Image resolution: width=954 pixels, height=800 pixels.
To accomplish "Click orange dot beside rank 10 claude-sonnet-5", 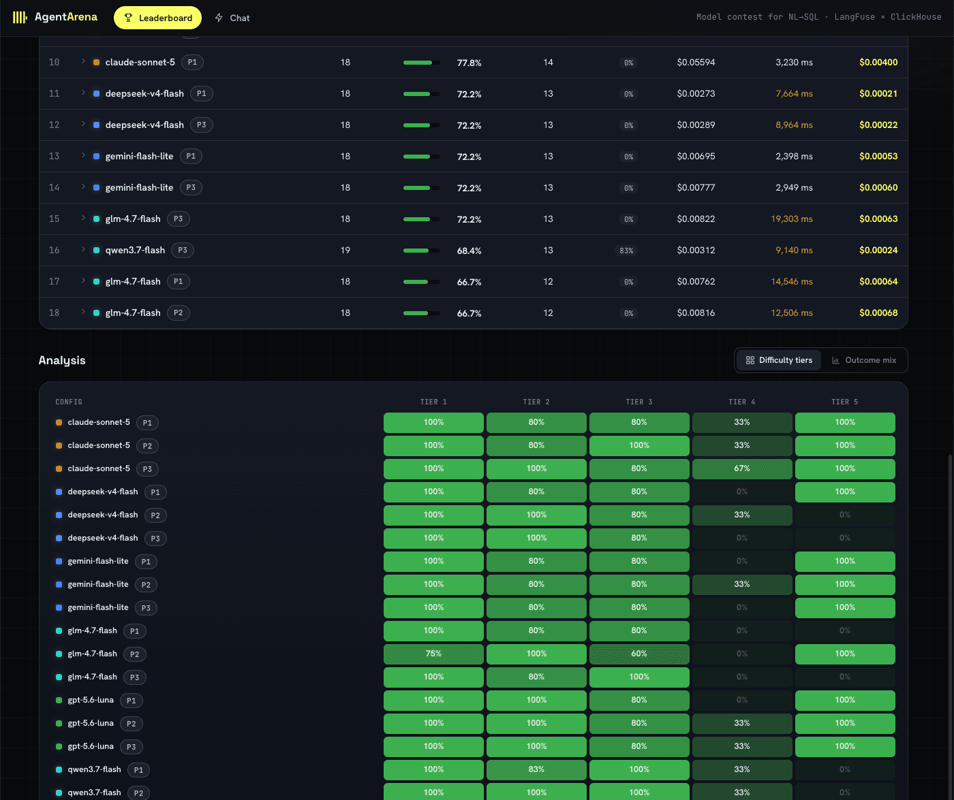I will point(96,63).
